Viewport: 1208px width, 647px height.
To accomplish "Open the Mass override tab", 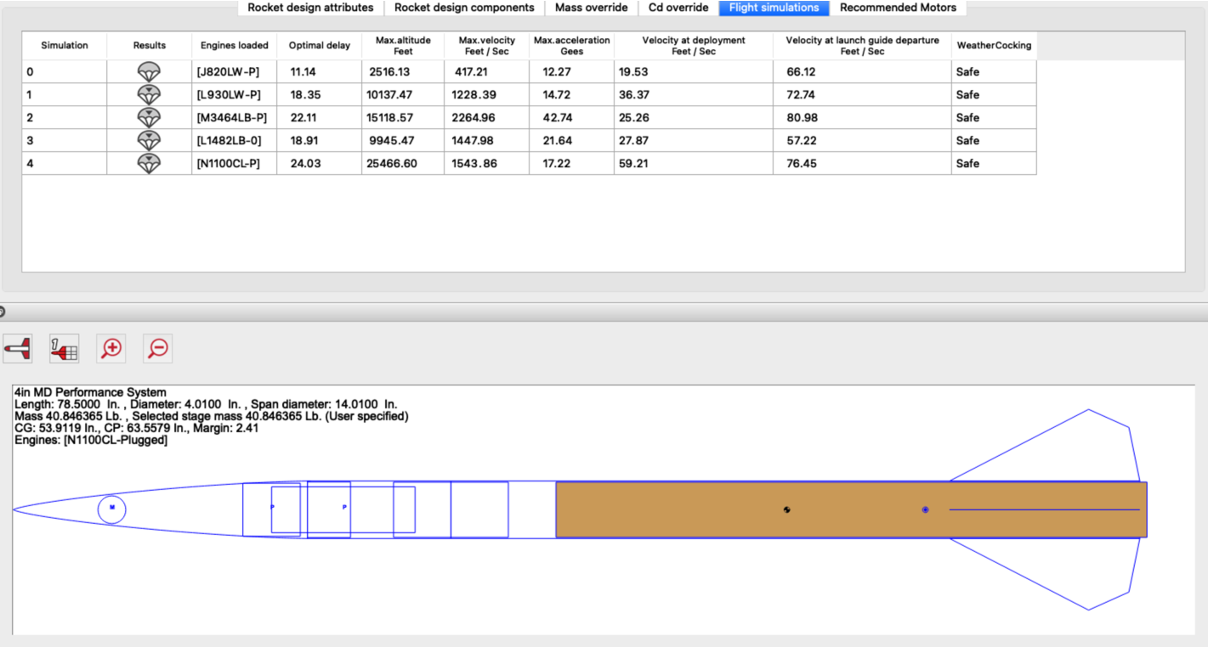I will [x=591, y=8].
